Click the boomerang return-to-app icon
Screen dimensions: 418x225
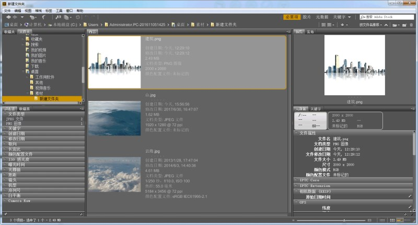pos(44,17)
